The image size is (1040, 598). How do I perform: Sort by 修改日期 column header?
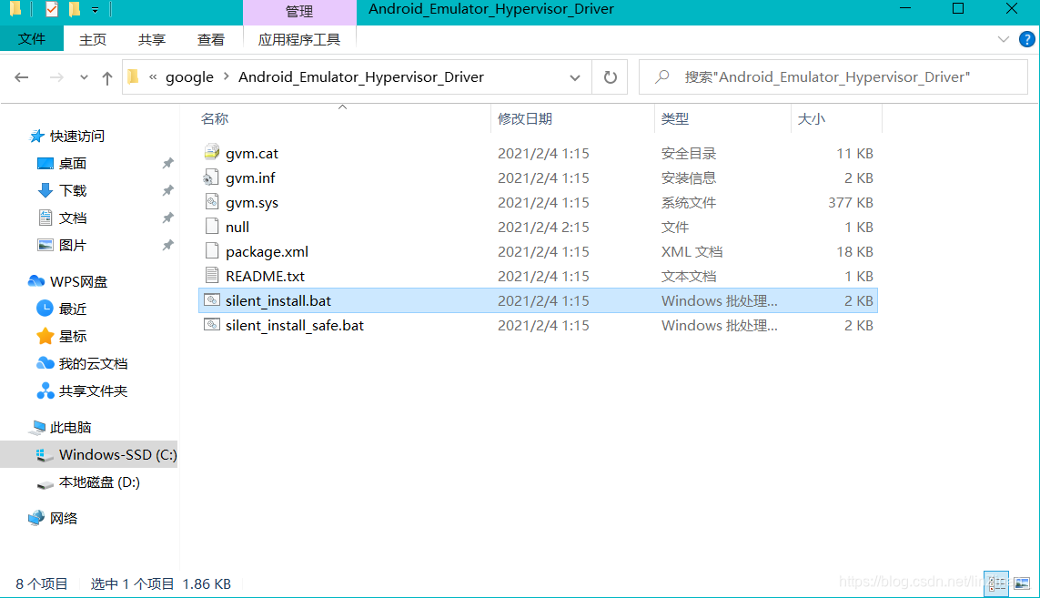[x=525, y=119]
